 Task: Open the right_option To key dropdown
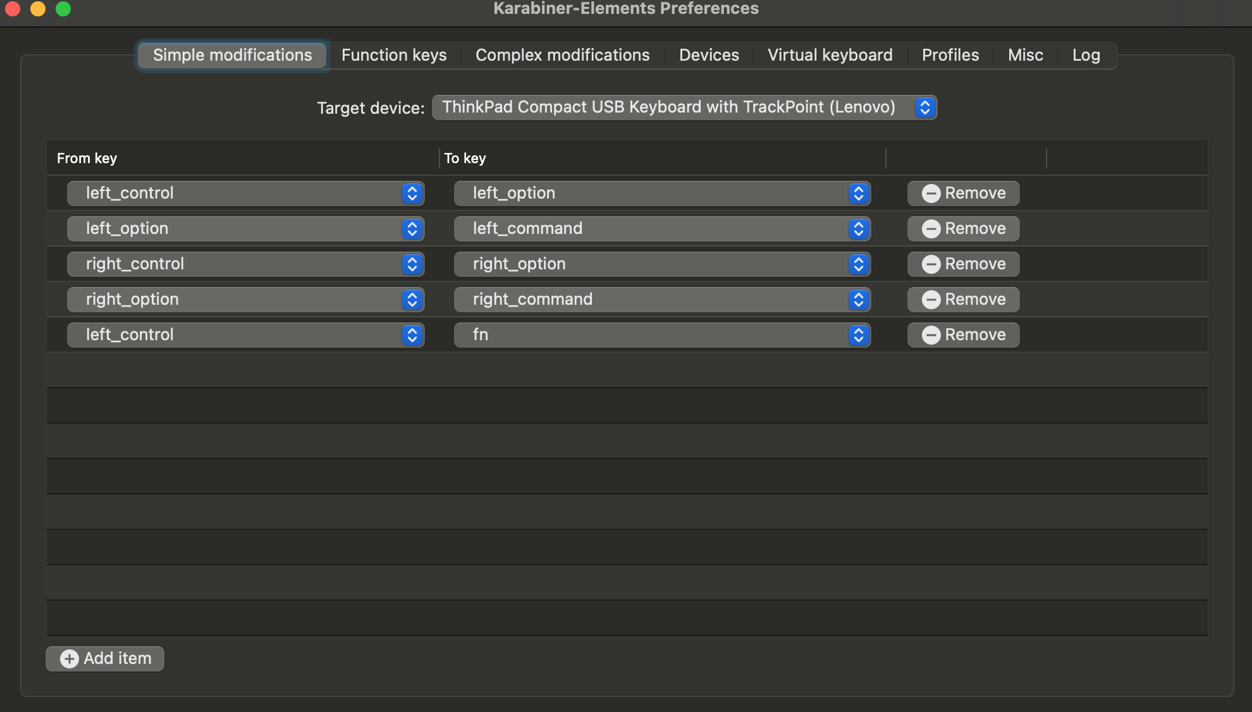click(661, 264)
